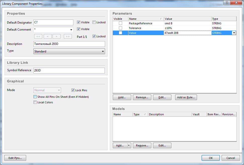The image size is (244, 165).
Task: Open the Default Comment dropdown
Action: [x=71, y=30]
